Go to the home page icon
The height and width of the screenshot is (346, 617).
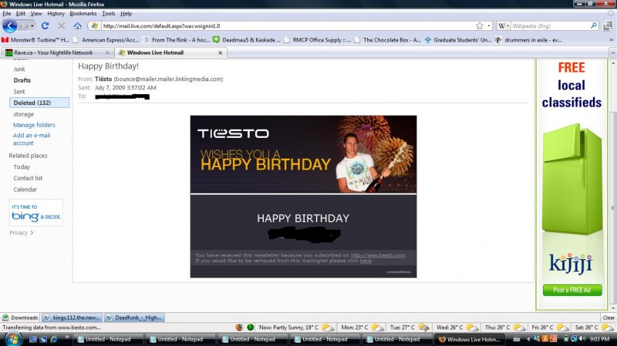78,26
